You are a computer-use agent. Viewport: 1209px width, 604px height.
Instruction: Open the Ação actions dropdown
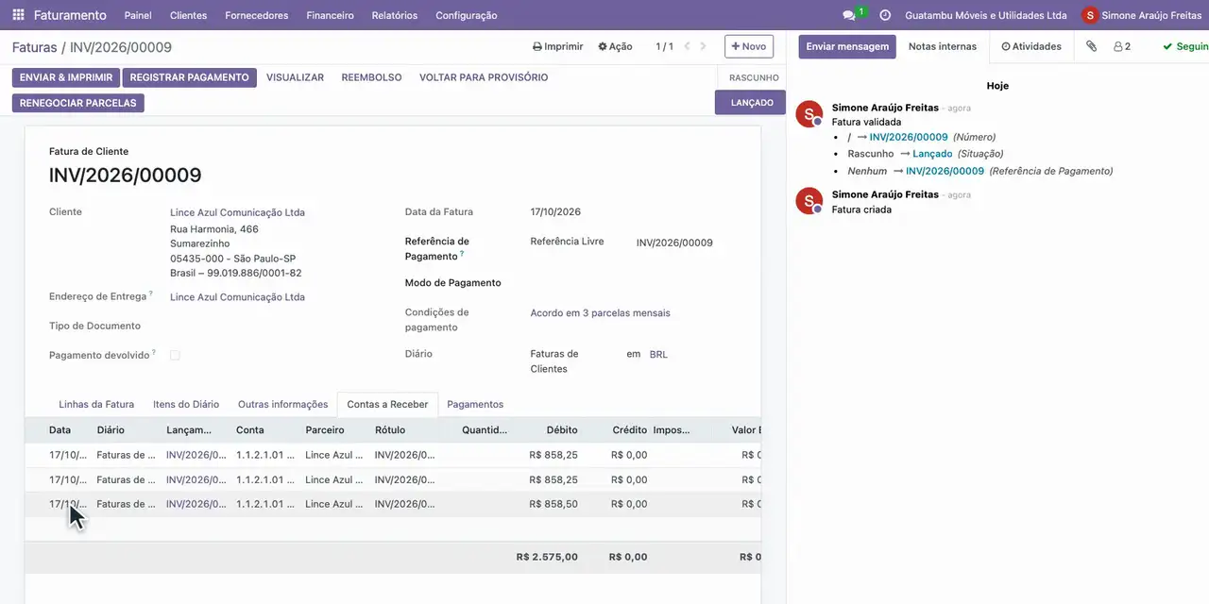(616, 46)
